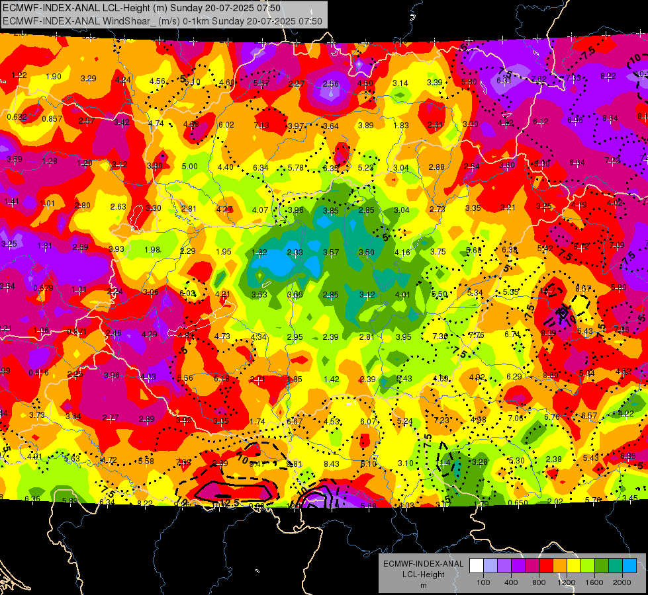Click the wind shear value 7.23
Image resolution: width=648 pixels, height=595 pixels.
pyautogui.click(x=441, y=420)
